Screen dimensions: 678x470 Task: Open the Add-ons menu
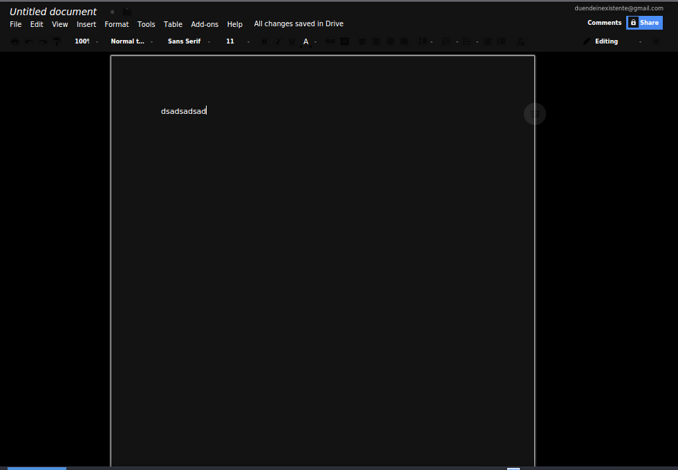point(205,23)
